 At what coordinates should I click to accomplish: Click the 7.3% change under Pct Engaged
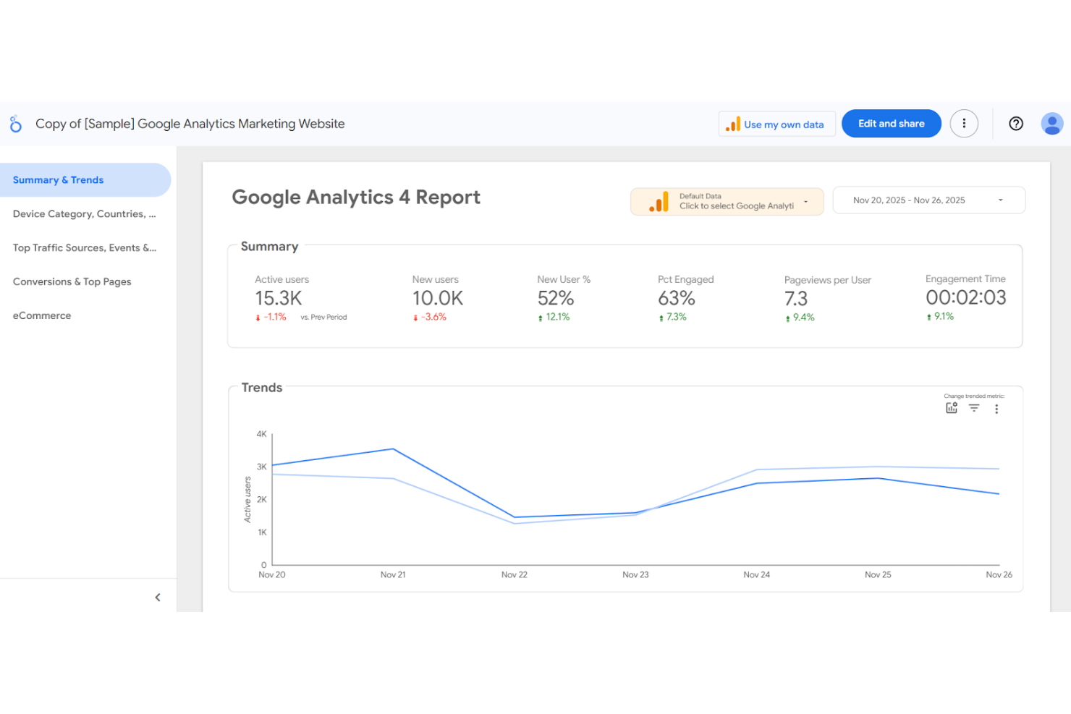coord(672,317)
